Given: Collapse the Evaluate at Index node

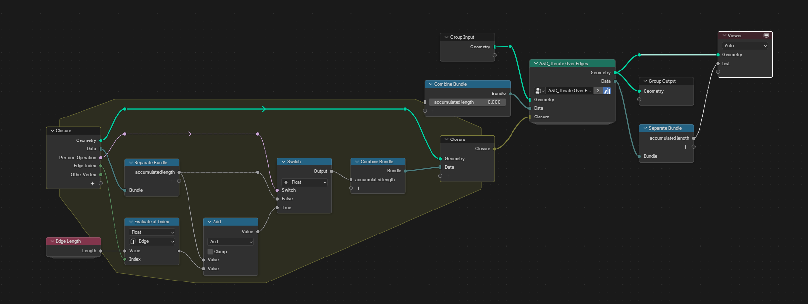Looking at the screenshot, I should click(131, 222).
